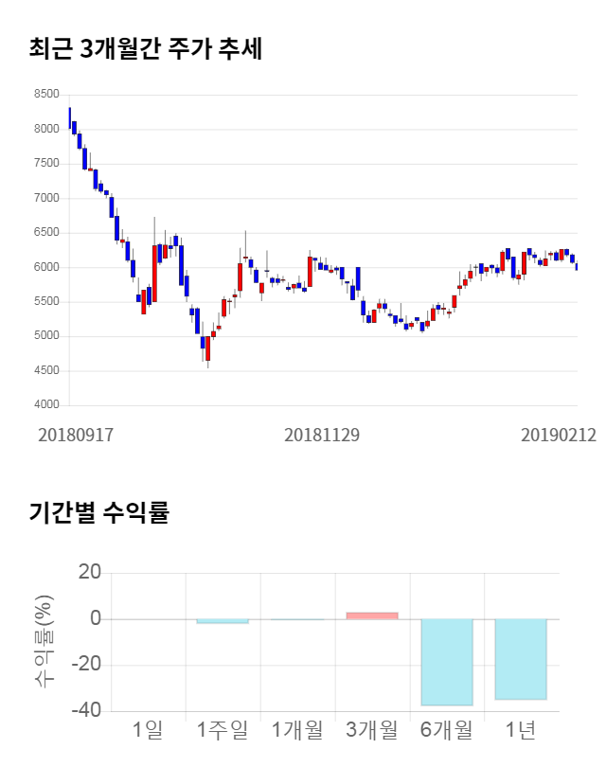Click the 1주일 return bar
The height and width of the screenshot is (767, 606).
(223, 621)
